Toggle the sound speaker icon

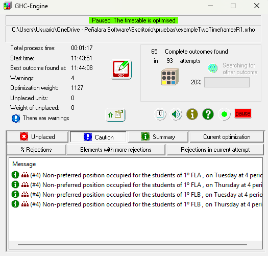coord(176,114)
